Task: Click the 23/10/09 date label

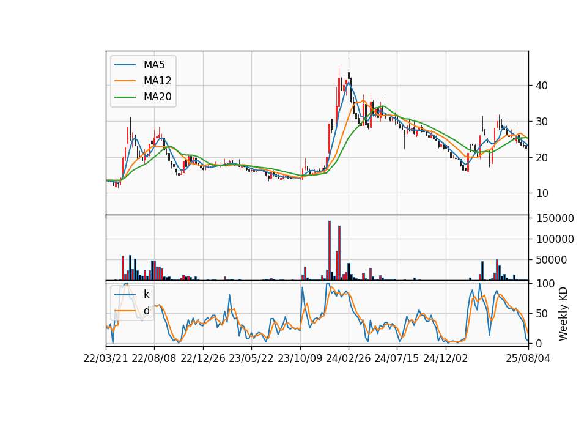Action: click(300, 358)
